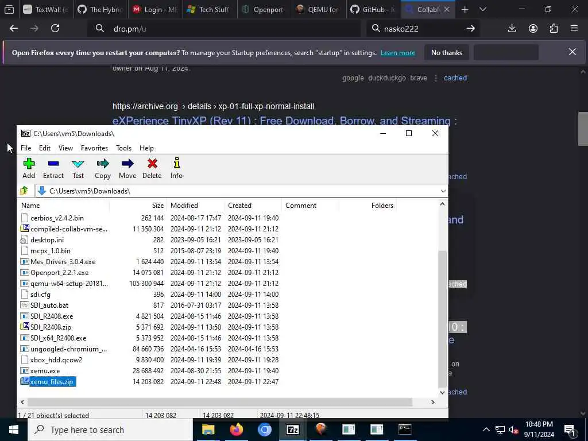The height and width of the screenshot is (441, 588).
Task: Sort file list by Created column
Action: [x=253, y=206]
